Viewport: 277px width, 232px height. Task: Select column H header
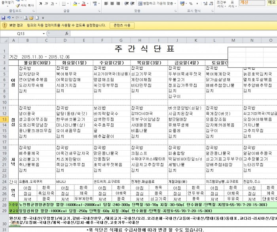pos(140,40)
